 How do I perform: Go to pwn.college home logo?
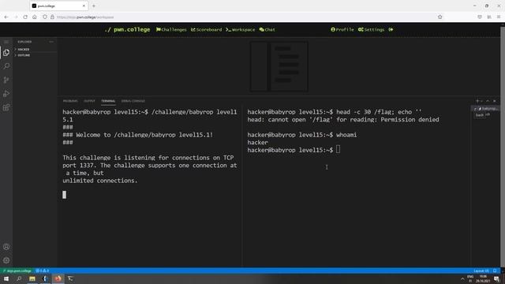(127, 30)
